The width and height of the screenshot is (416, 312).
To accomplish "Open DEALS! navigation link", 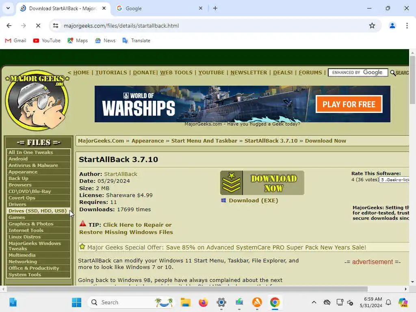I will tap(283, 73).
